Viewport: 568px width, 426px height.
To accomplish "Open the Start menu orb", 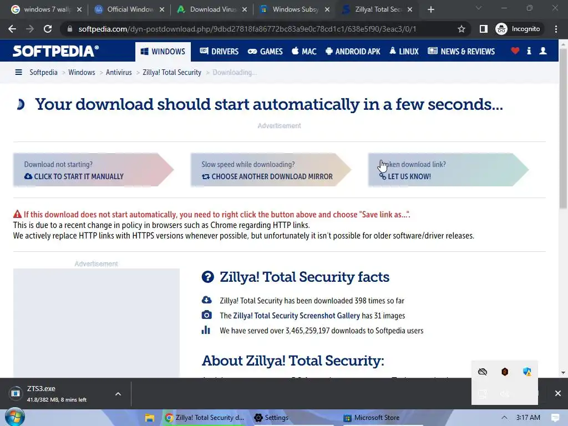I will coord(15,417).
